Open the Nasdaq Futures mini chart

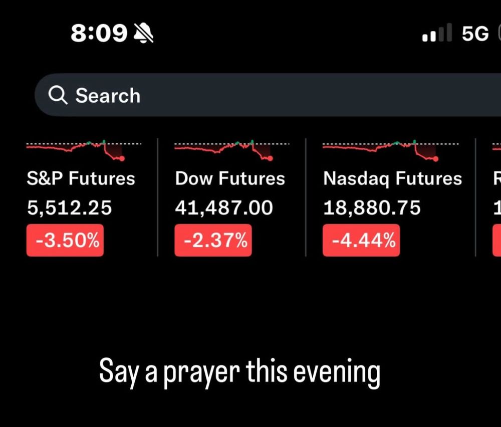pyautogui.click(x=390, y=150)
